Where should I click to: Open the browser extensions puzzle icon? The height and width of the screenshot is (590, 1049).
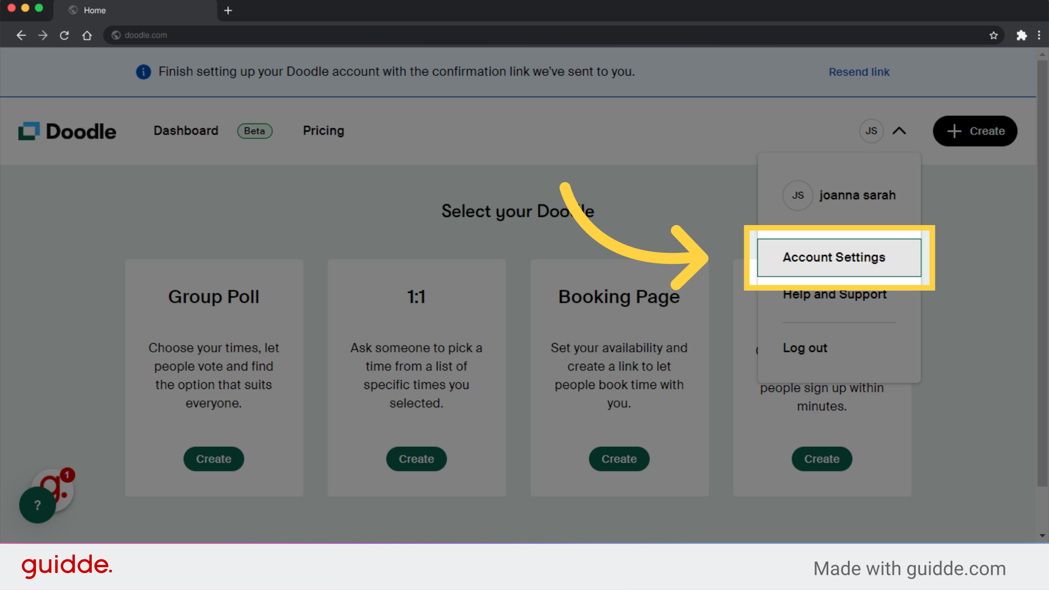(1022, 35)
